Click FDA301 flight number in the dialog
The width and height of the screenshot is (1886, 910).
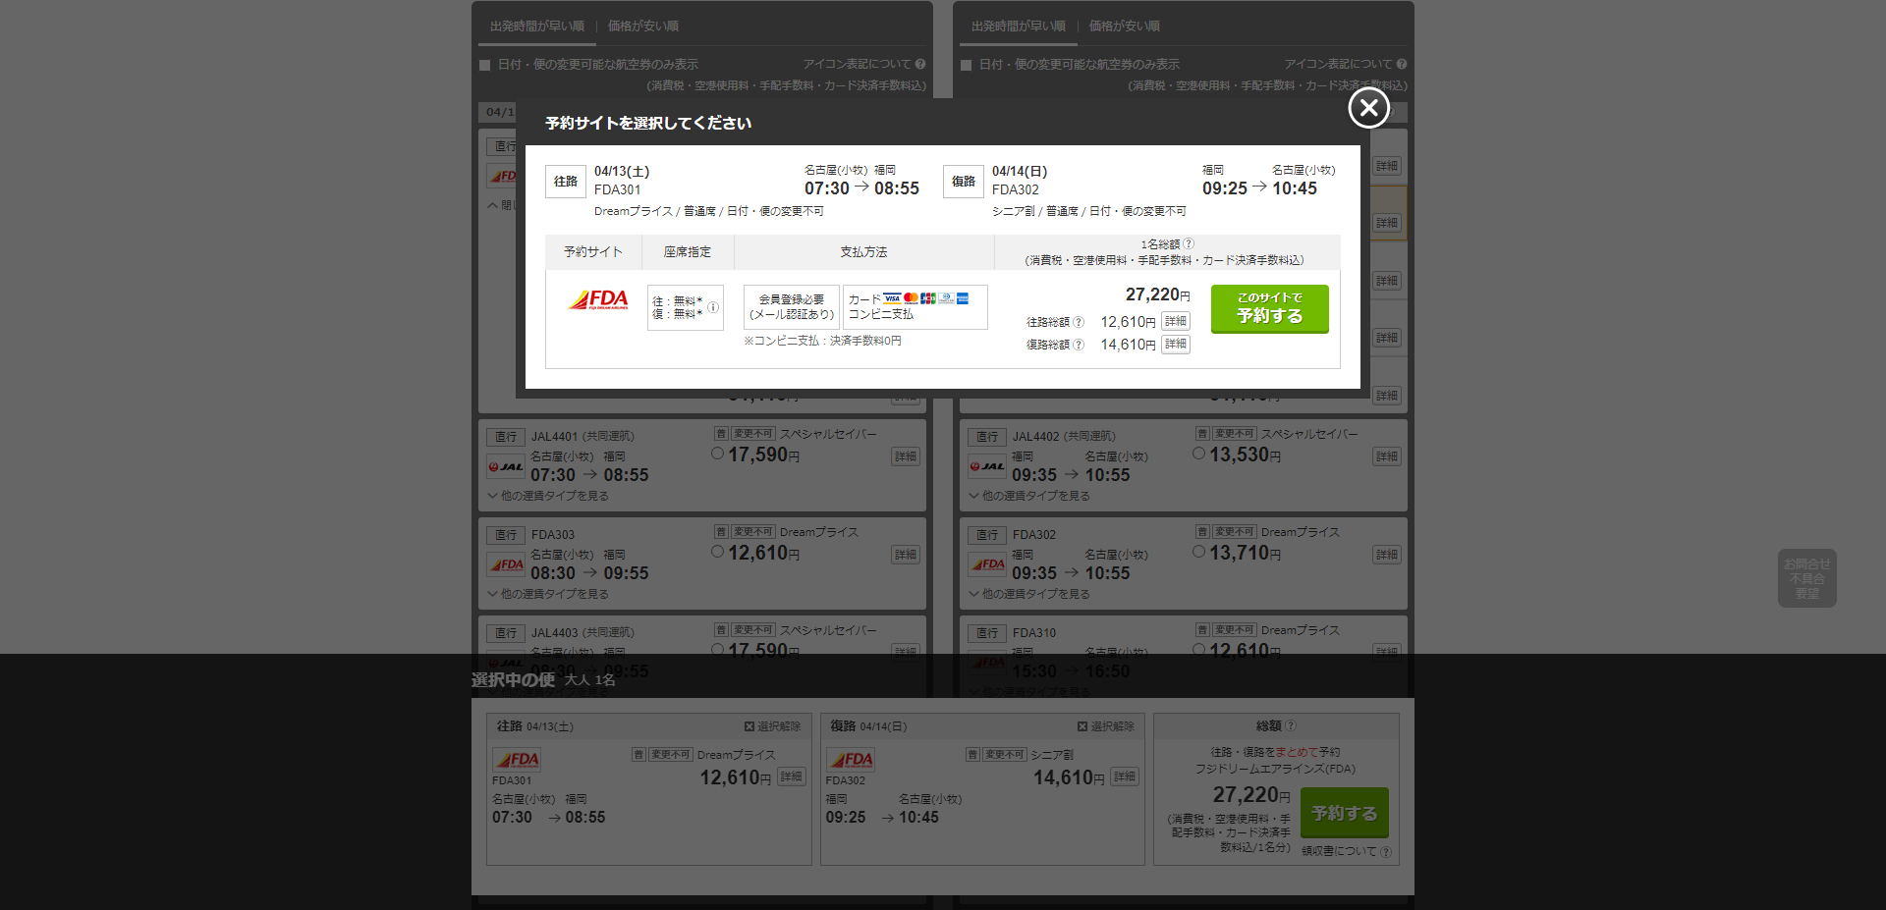(x=618, y=189)
